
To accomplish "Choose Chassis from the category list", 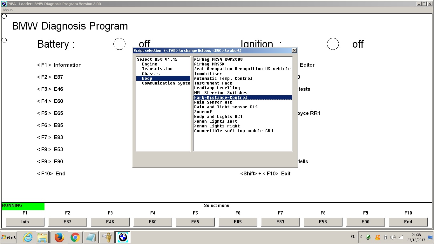I will (x=151, y=74).
